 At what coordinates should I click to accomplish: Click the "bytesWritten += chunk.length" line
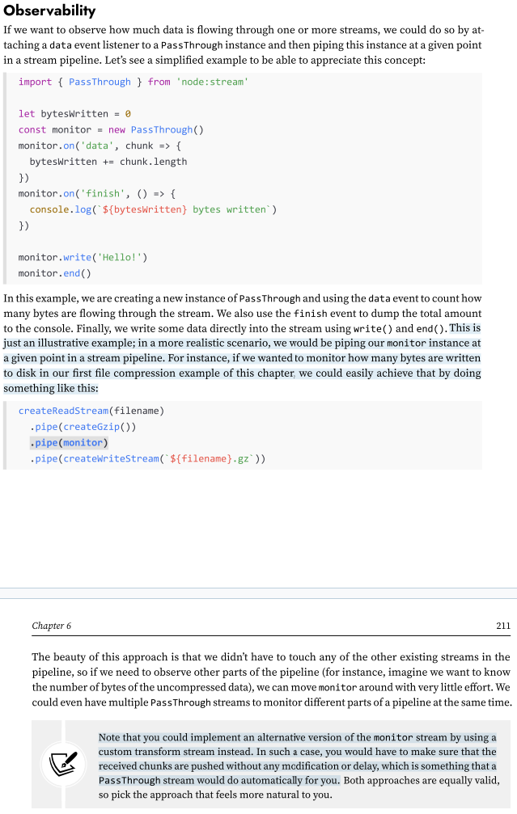(x=108, y=162)
